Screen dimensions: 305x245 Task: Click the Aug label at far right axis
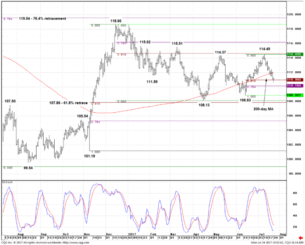(282, 234)
